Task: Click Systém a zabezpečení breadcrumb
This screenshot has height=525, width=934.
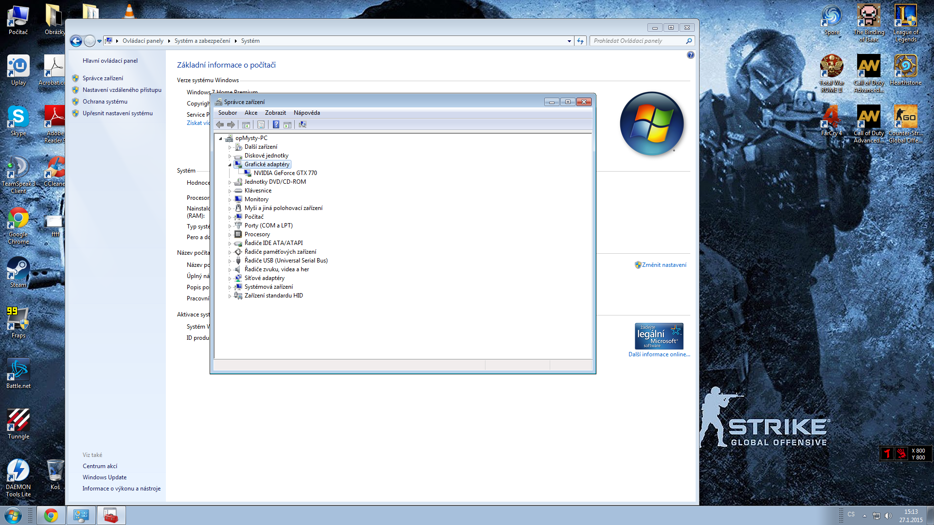Action: click(202, 41)
